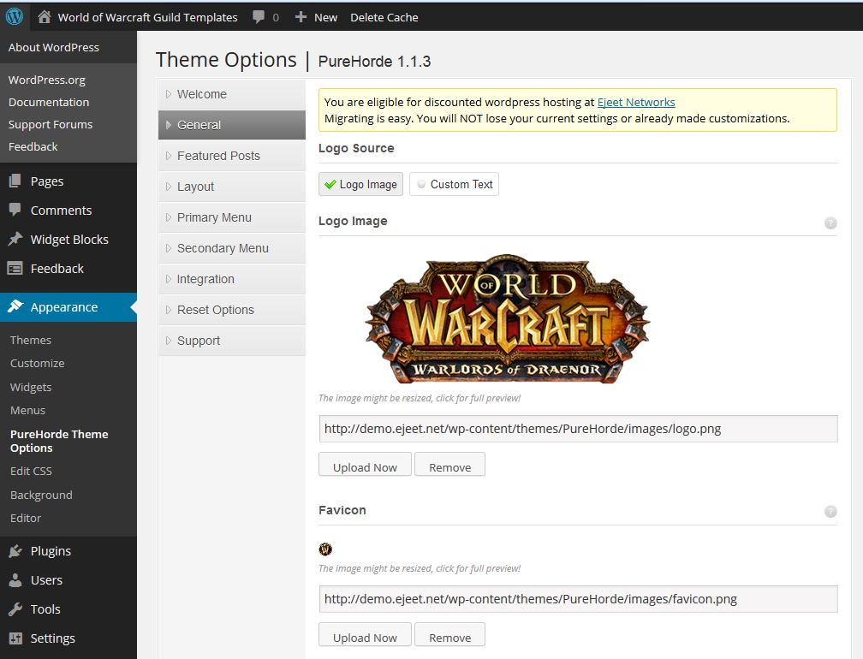The height and width of the screenshot is (659, 863).
Task: Click the help icon beside Logo Image
Action: 830,223
